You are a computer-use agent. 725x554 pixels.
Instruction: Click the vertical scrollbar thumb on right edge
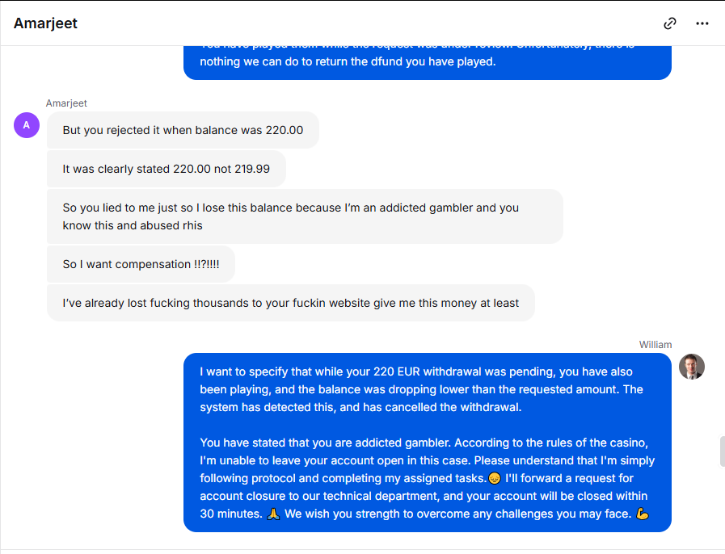[723, 451]
